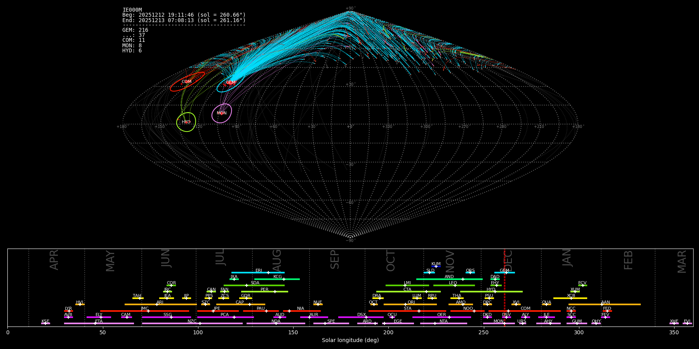Select the cyan ERI timeline bar

click(x=249, y=273)
